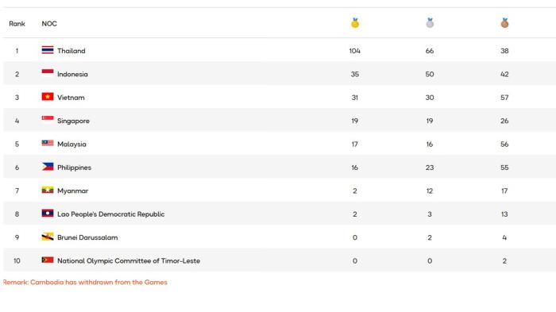Click the Indonesia flag icon
The height and width of the screenshot is (312, 556).
pyautogui.click(x=48, y=73)
